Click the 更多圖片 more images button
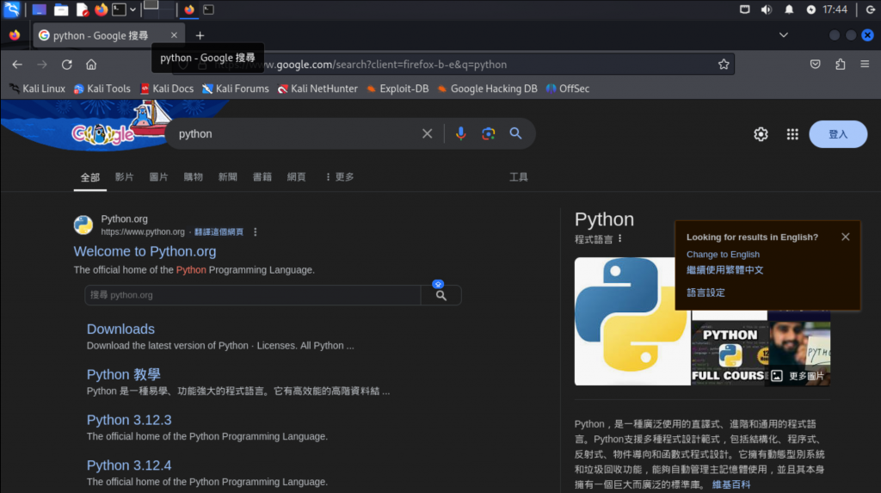 (x=799, y=376)
